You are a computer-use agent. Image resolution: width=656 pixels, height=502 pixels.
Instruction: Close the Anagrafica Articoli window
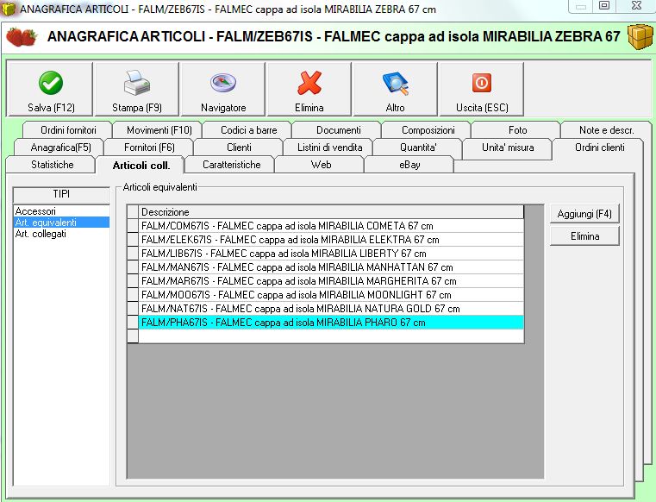(x=636, y=6)
